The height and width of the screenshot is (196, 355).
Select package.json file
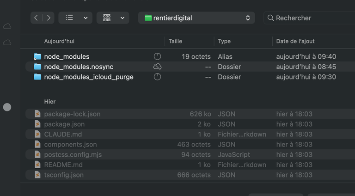190,124
